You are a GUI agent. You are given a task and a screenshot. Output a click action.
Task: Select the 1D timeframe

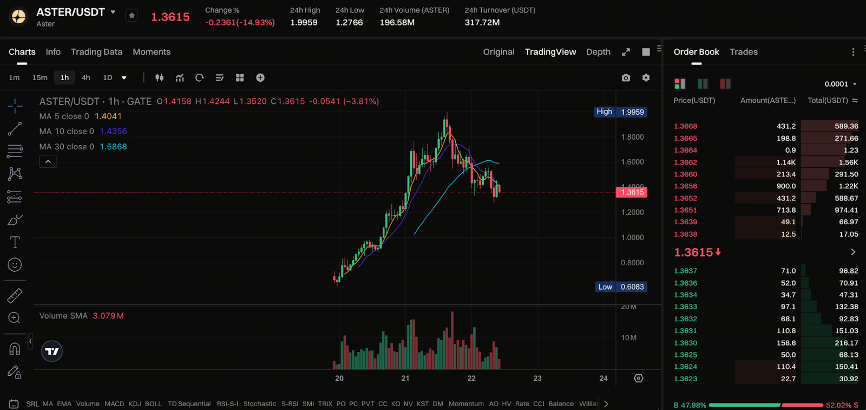tap(108, 77)
